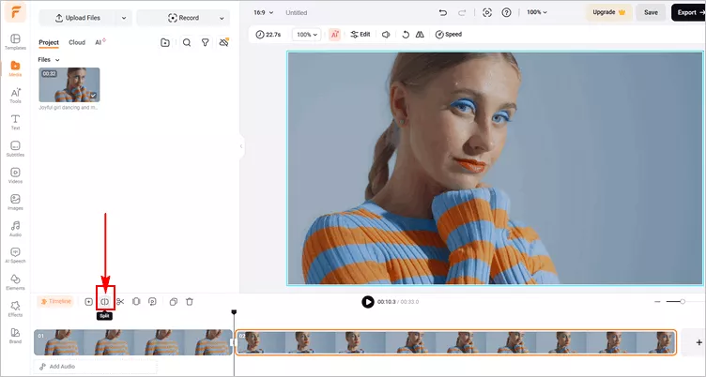706x377 pixels.
Task: Click the screen capture preview icon
Action: point(487,12)
